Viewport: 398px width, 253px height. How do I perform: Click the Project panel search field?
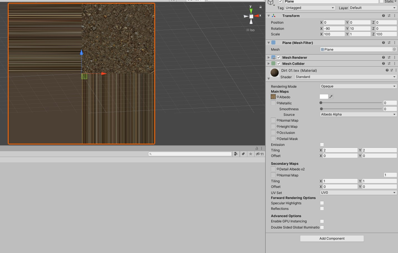click(190, 154)
